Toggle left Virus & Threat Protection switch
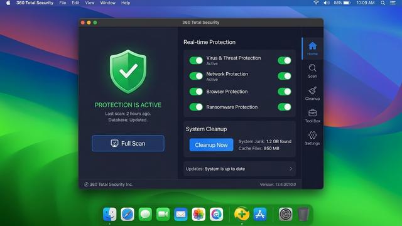Viewport: 402px width, 226px height. pyautogui.click(x=196, y=60)
